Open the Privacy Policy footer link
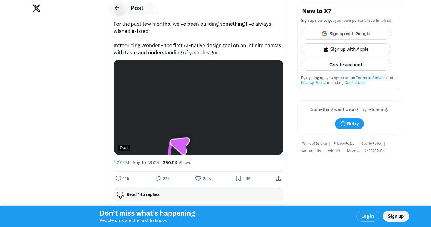Screen dimensions: 431x227 [x=344, y=143]
